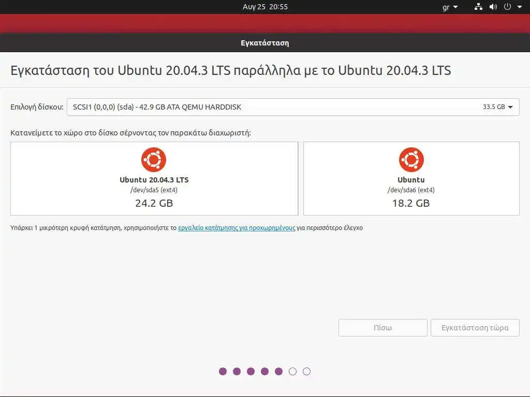Click the first progress dot
The height and width of the screenshot is (397, 530).
click(x=223, y=371)
